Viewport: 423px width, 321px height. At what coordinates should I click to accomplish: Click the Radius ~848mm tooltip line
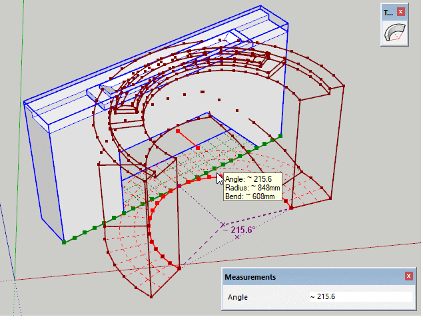[x=252, y=188]
